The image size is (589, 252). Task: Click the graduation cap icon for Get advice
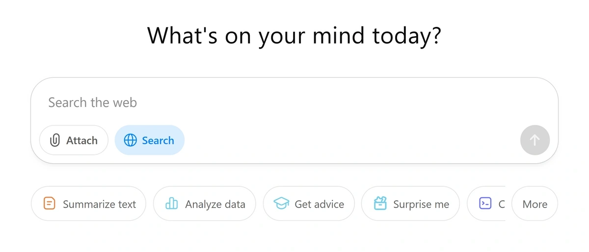tap(281, 203)
